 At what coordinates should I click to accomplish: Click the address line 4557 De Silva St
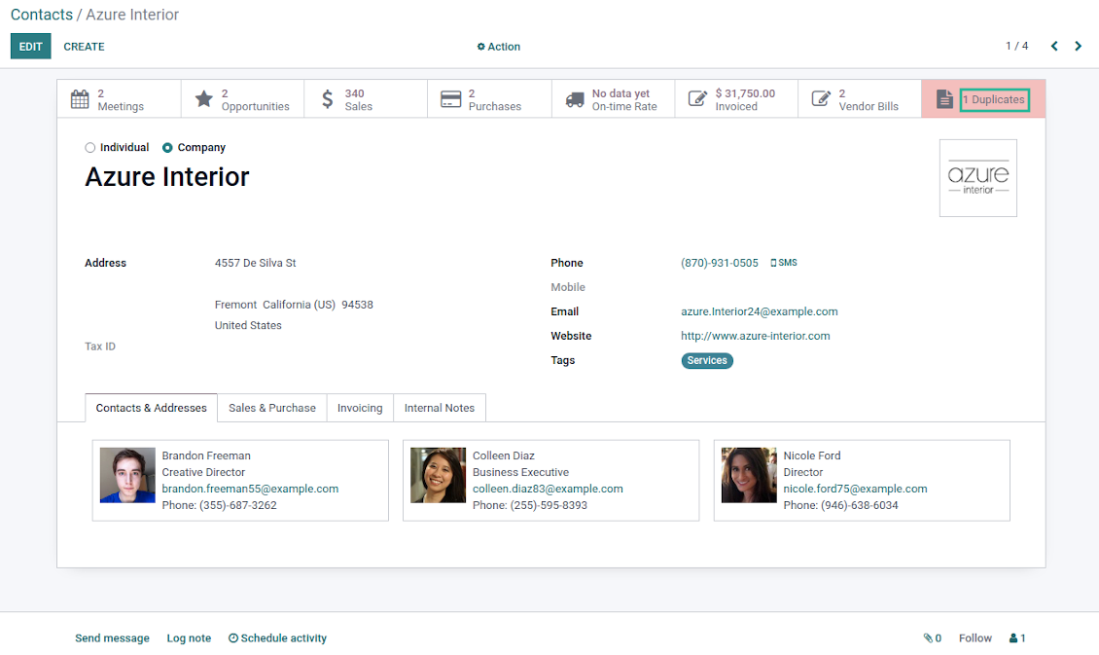tap(255, 263)
